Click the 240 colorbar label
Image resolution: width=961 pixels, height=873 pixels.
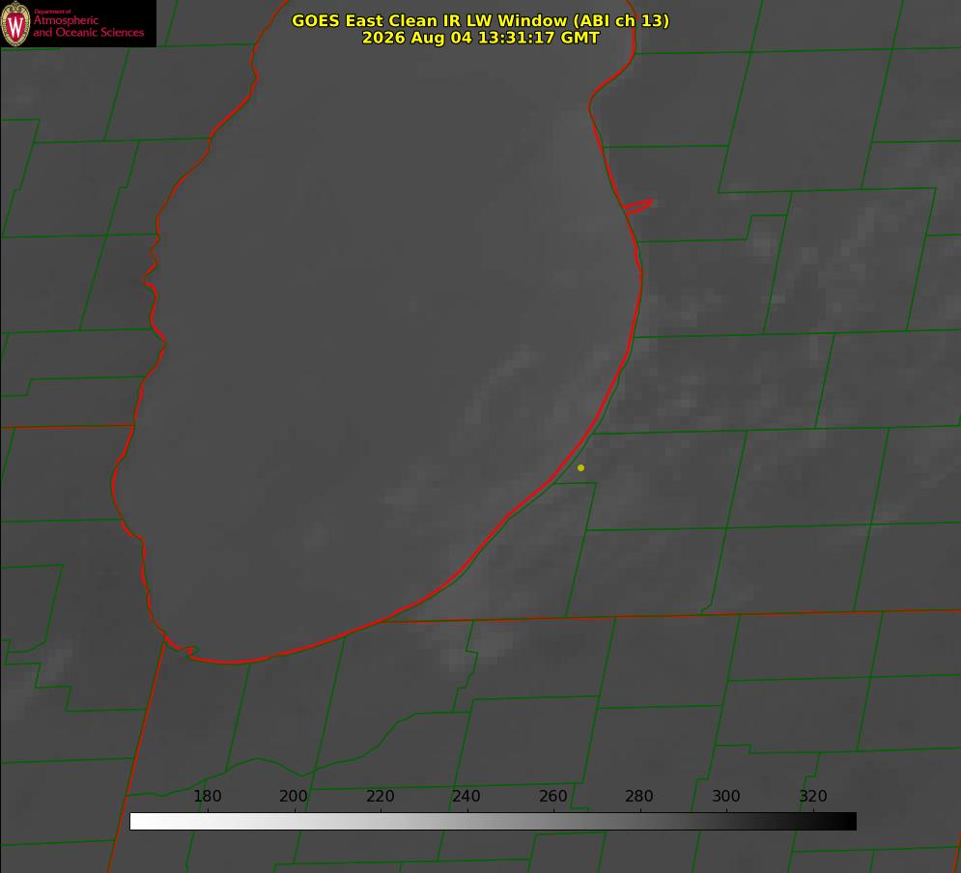click(466, 796)
